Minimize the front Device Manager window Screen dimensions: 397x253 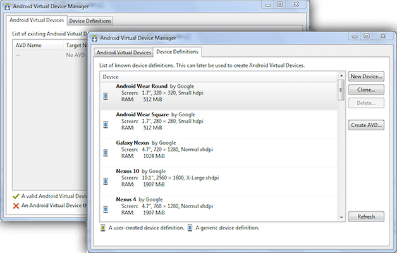[355, 37]
